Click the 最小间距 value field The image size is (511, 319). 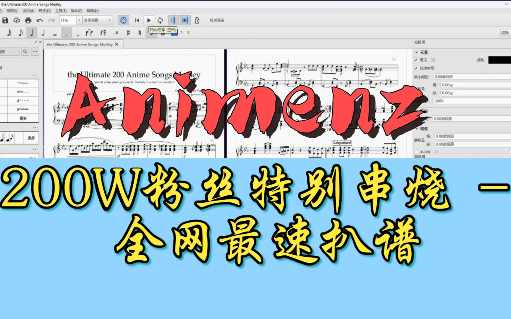[x=472, y=77]
